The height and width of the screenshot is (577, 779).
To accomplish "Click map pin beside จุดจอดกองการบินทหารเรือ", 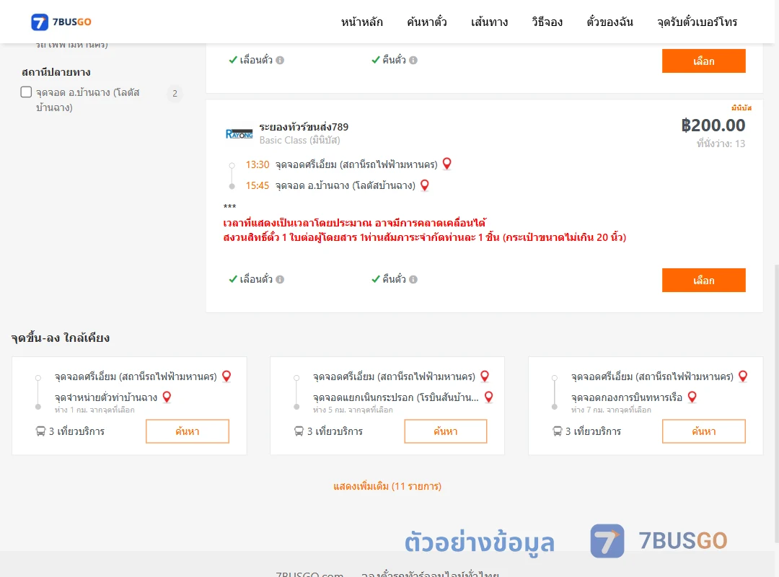I will [x=692, y=397].
